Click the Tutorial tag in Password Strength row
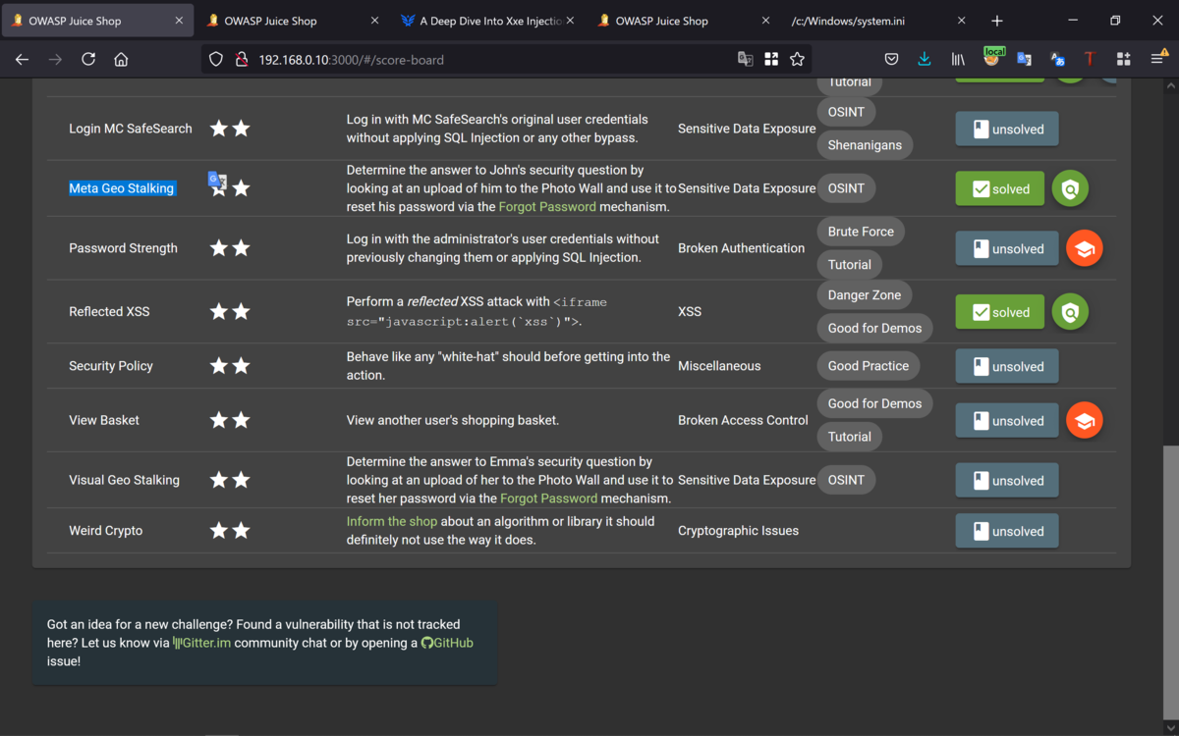Screen dimensions: 1179x736 coord(850,265)
